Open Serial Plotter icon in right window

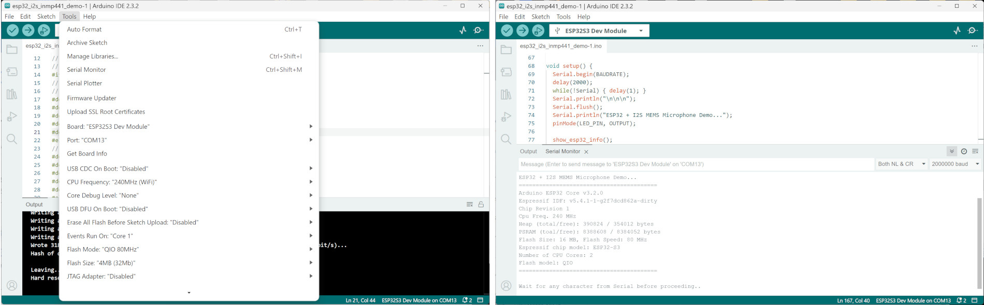tap(957, 30)
